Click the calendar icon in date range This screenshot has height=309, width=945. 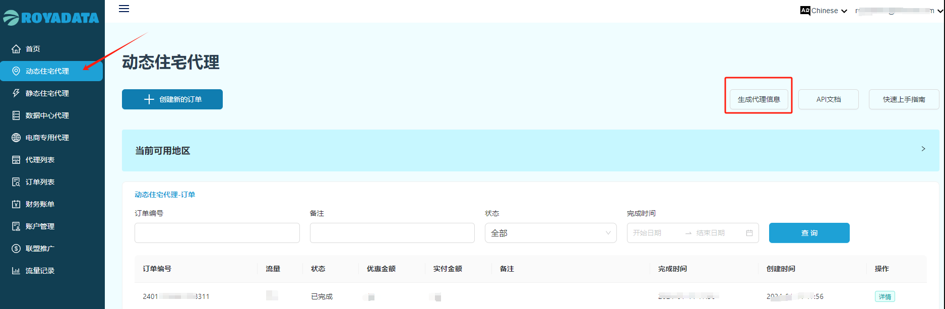(x=749, y=233)
